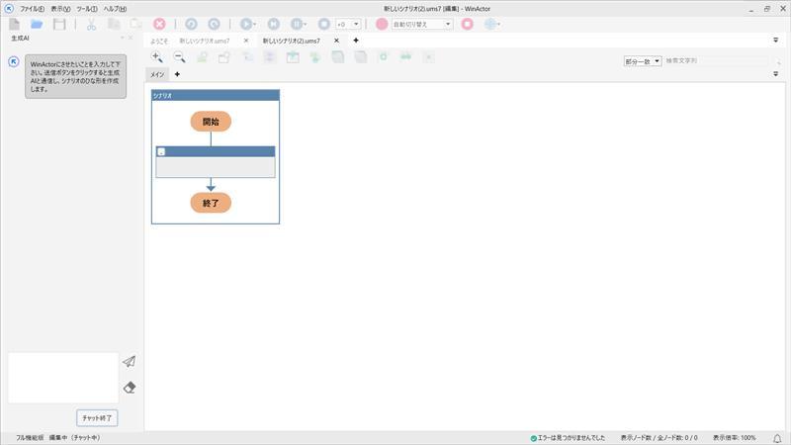
Task: Click the チャット終了 button
Action: (98, 417)
